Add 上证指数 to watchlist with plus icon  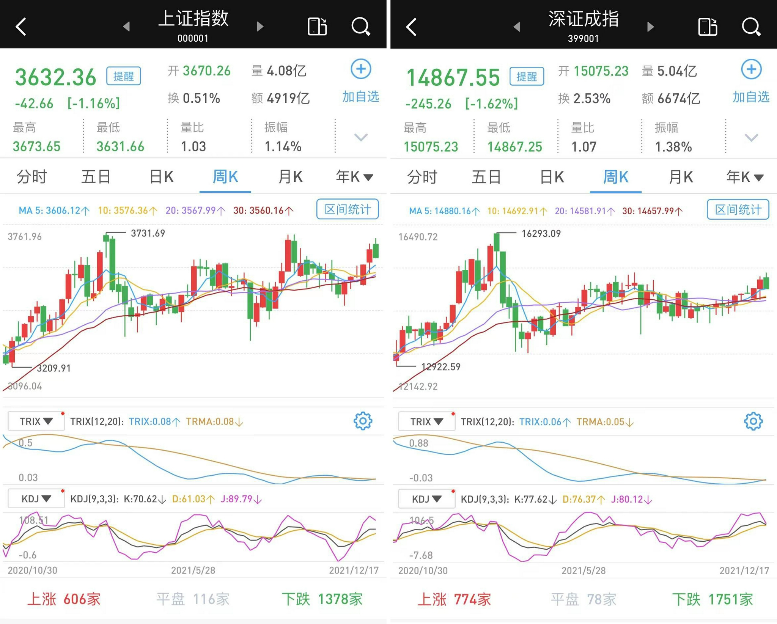click(x=361, y=69)
